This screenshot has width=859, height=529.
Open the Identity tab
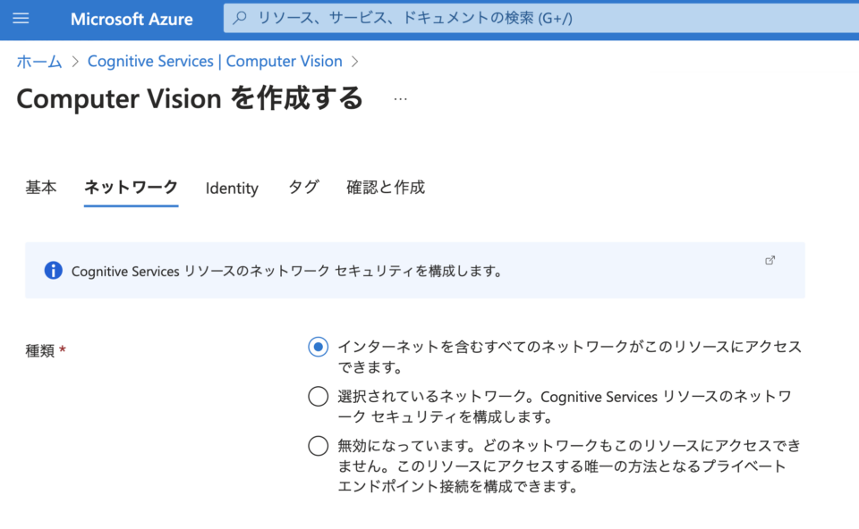pos(232,188)
